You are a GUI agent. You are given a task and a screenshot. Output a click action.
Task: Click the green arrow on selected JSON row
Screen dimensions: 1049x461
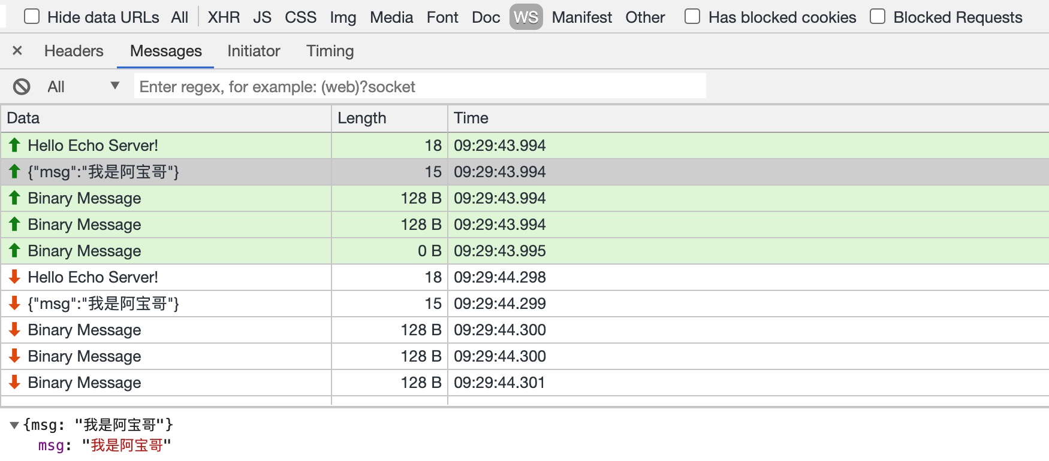coord(15,172)
